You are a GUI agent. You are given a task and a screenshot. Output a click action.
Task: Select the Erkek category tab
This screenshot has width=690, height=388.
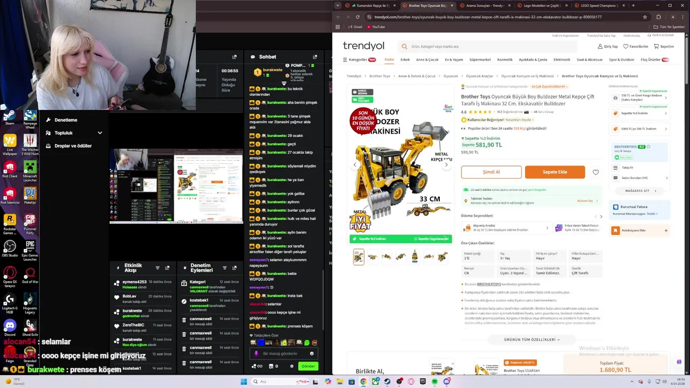tap(405, 59)
